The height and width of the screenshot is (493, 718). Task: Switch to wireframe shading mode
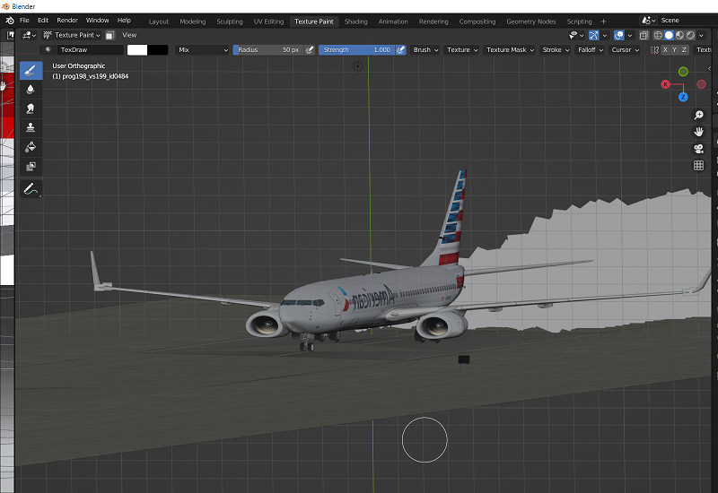pyautogui.click(x=658, y=35)
